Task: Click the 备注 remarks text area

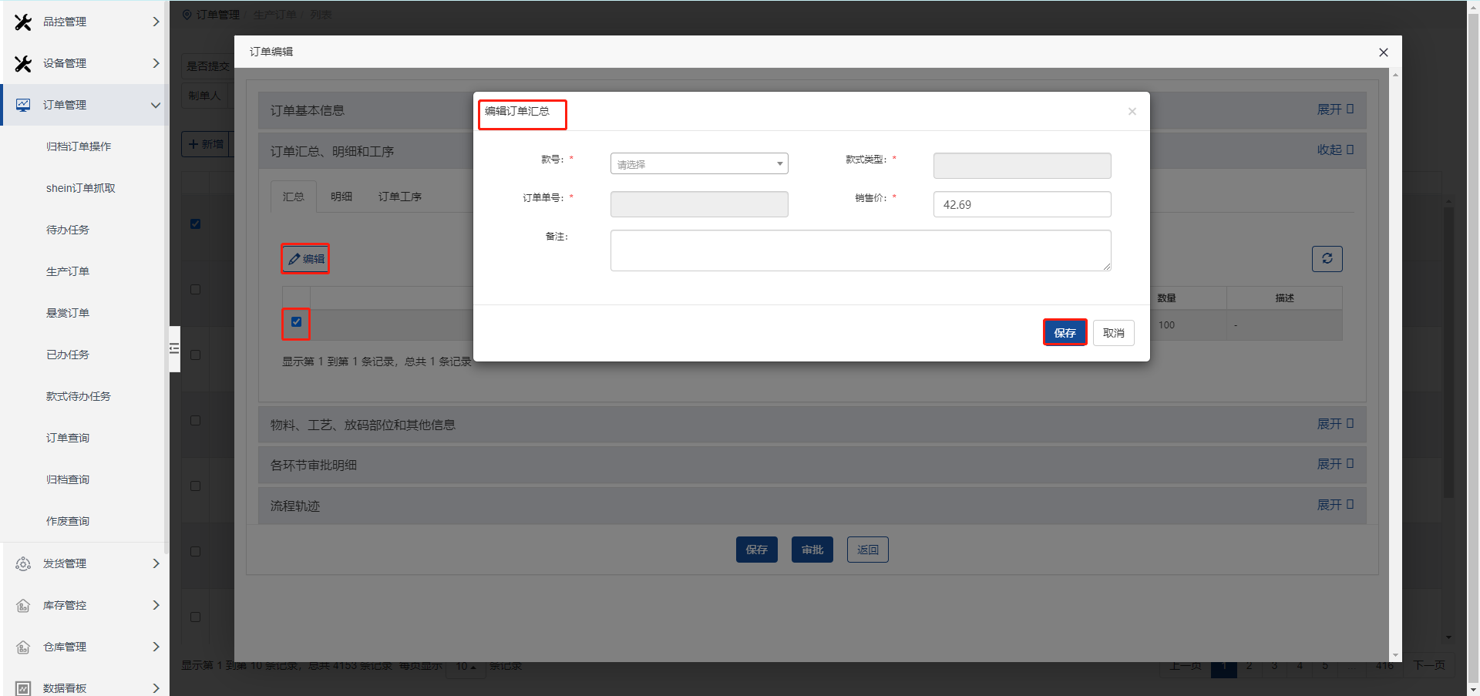Action: click(860, 250)
